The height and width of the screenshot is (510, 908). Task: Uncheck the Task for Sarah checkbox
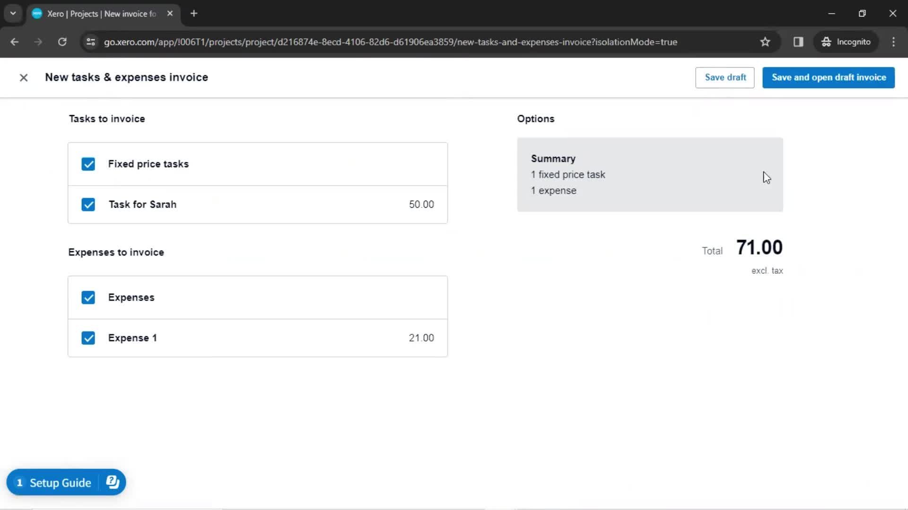pos(88,204)
